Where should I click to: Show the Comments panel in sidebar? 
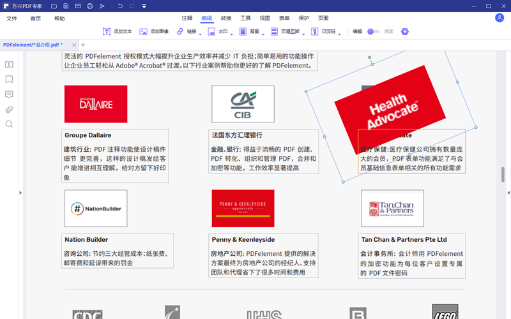click(x=9, y=94)
